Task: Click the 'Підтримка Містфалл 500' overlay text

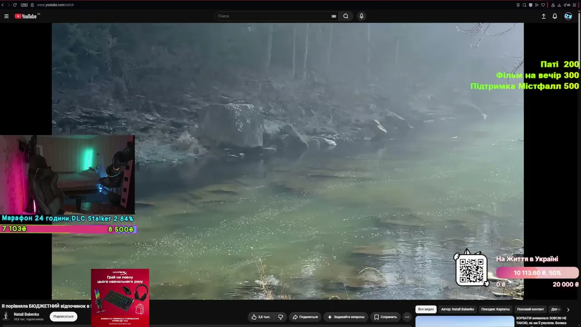Action: pos(525,86)
